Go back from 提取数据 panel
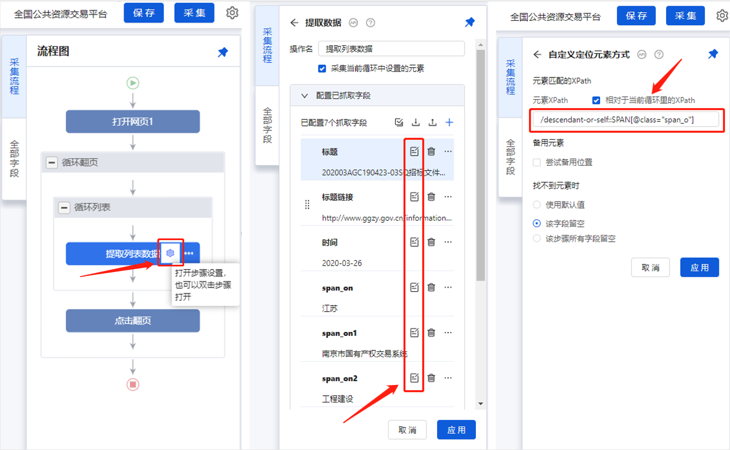 coord(294,23)
